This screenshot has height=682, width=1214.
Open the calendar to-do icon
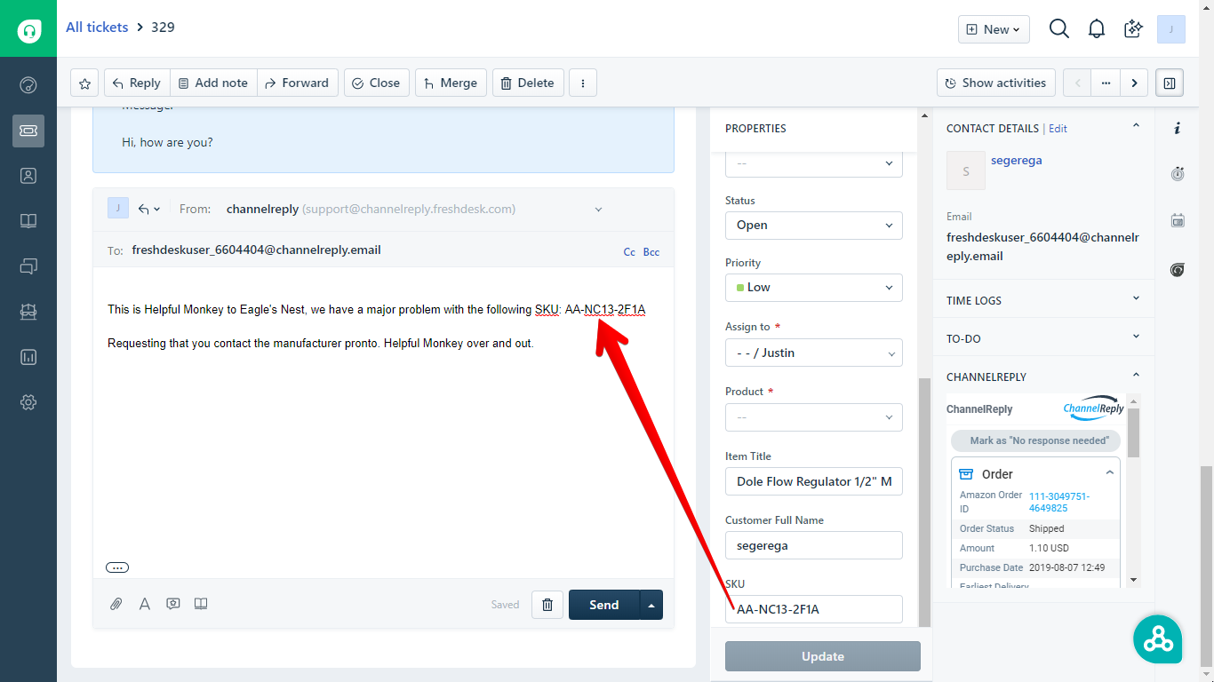click(x=1178, y=220)
